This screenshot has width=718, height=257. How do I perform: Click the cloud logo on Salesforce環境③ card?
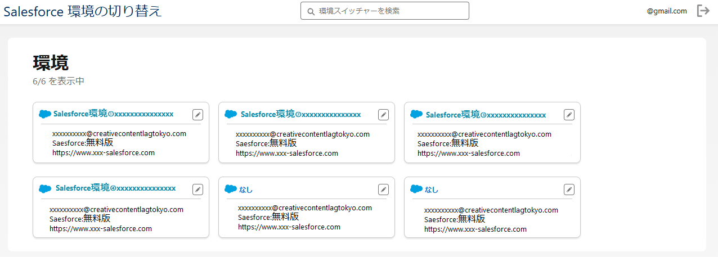(x=416, y=114)
